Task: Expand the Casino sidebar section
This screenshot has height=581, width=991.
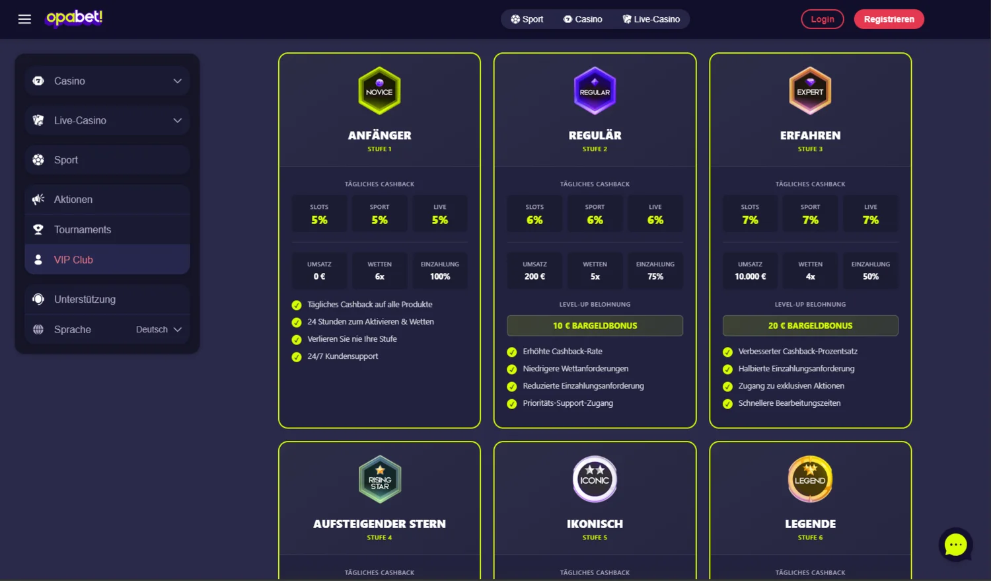Action: tap(177, 81)
